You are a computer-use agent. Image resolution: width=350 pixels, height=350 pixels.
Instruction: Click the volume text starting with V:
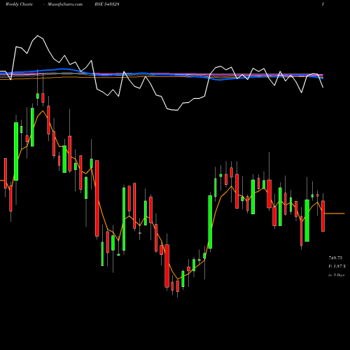337,266
